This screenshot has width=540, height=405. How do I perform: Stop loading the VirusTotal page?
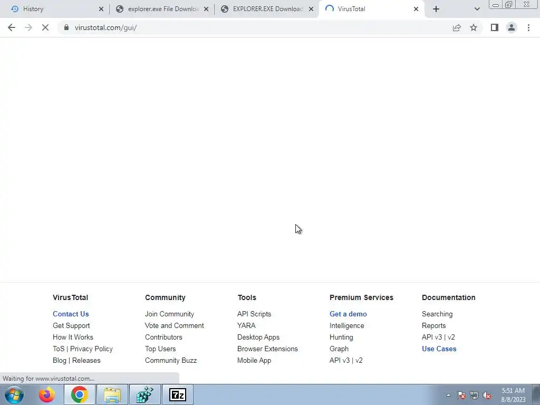(45, 27)
